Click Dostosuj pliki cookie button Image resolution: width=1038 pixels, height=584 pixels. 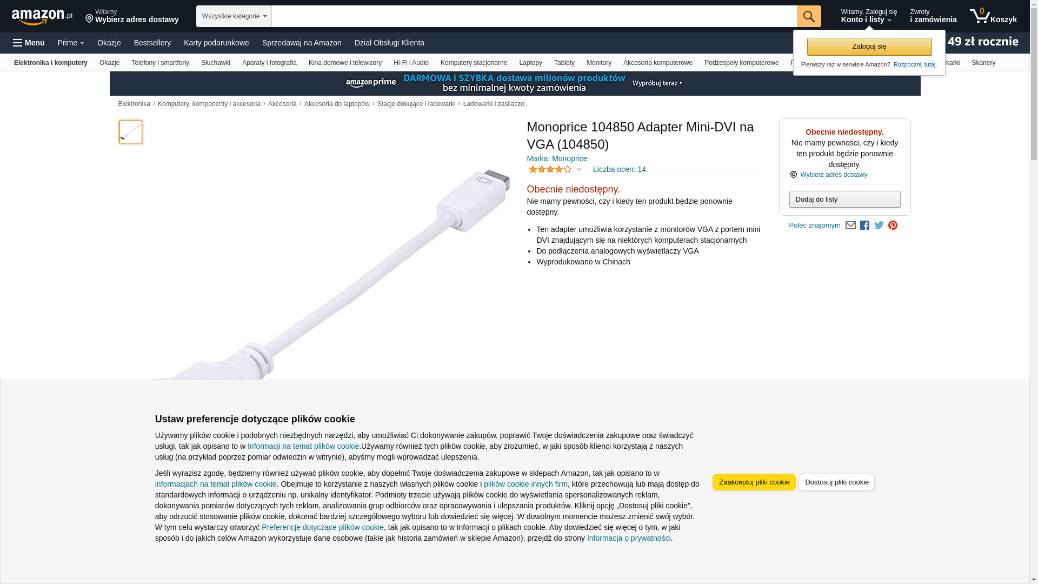[x=836, y=482]
